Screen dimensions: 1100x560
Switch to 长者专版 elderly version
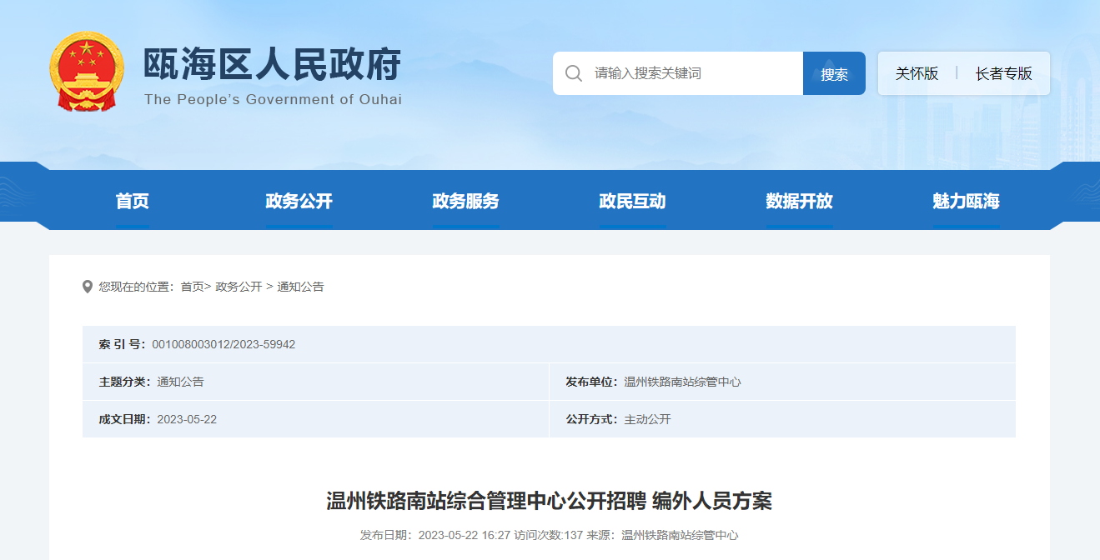tap(1003, 73)
